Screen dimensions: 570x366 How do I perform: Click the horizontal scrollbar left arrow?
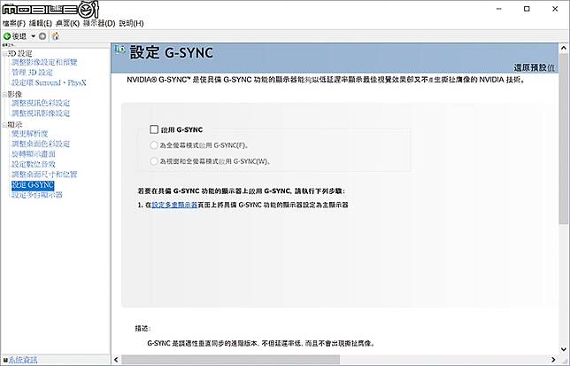click(x=116, y=360)
